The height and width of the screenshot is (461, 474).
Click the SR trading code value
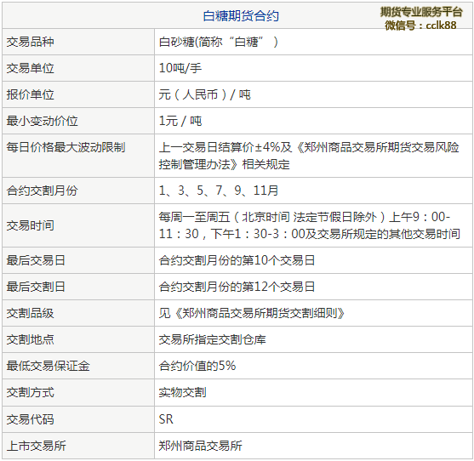click(x=166, y=419)
